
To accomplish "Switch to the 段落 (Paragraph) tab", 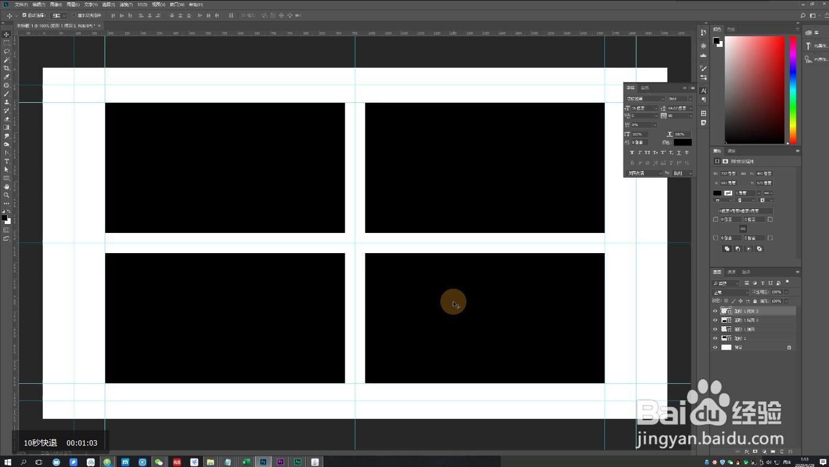I will (645, 88).
